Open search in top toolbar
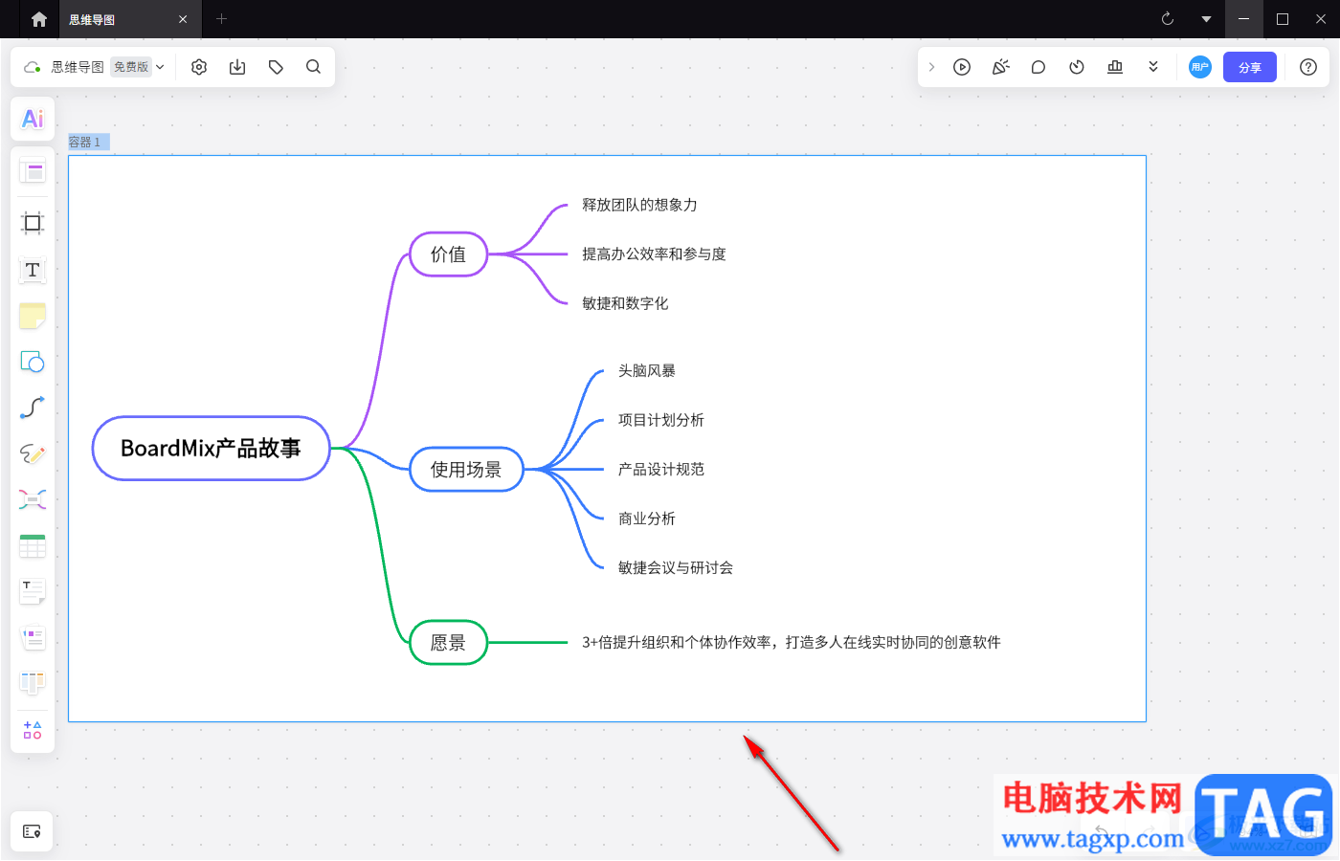The image size is (1340, 861). coord(313,67)
